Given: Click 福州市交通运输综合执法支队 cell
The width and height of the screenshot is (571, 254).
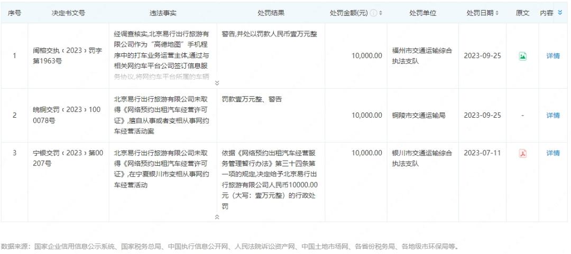Looking at the screenshot, I should tap(422, 56).
